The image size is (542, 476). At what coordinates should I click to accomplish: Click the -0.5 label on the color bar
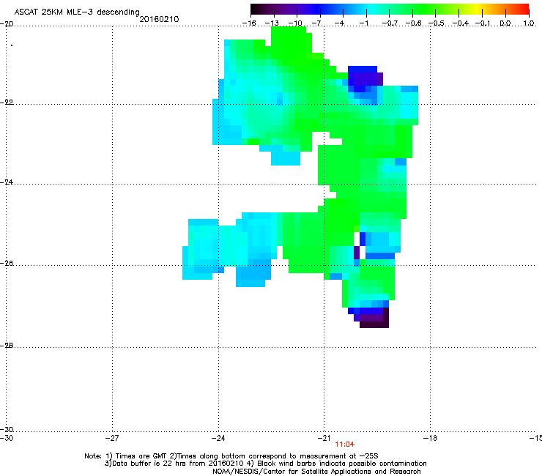tap(437, 23)
